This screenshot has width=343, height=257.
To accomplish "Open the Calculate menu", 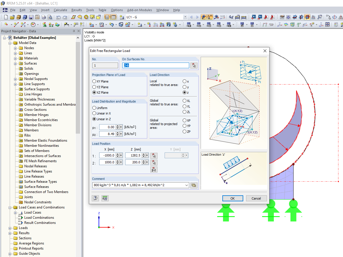I will [60, 10].
